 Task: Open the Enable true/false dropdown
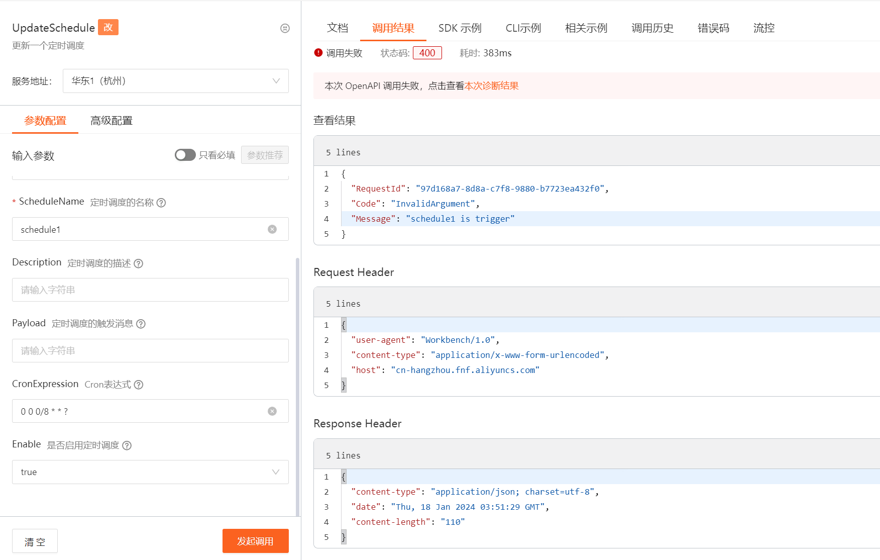pos(150,472)
